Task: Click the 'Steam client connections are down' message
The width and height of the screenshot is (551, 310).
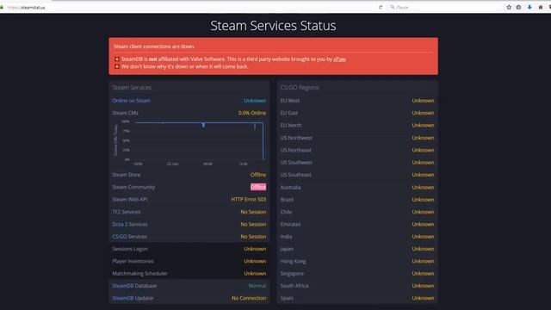Action: 154,46
